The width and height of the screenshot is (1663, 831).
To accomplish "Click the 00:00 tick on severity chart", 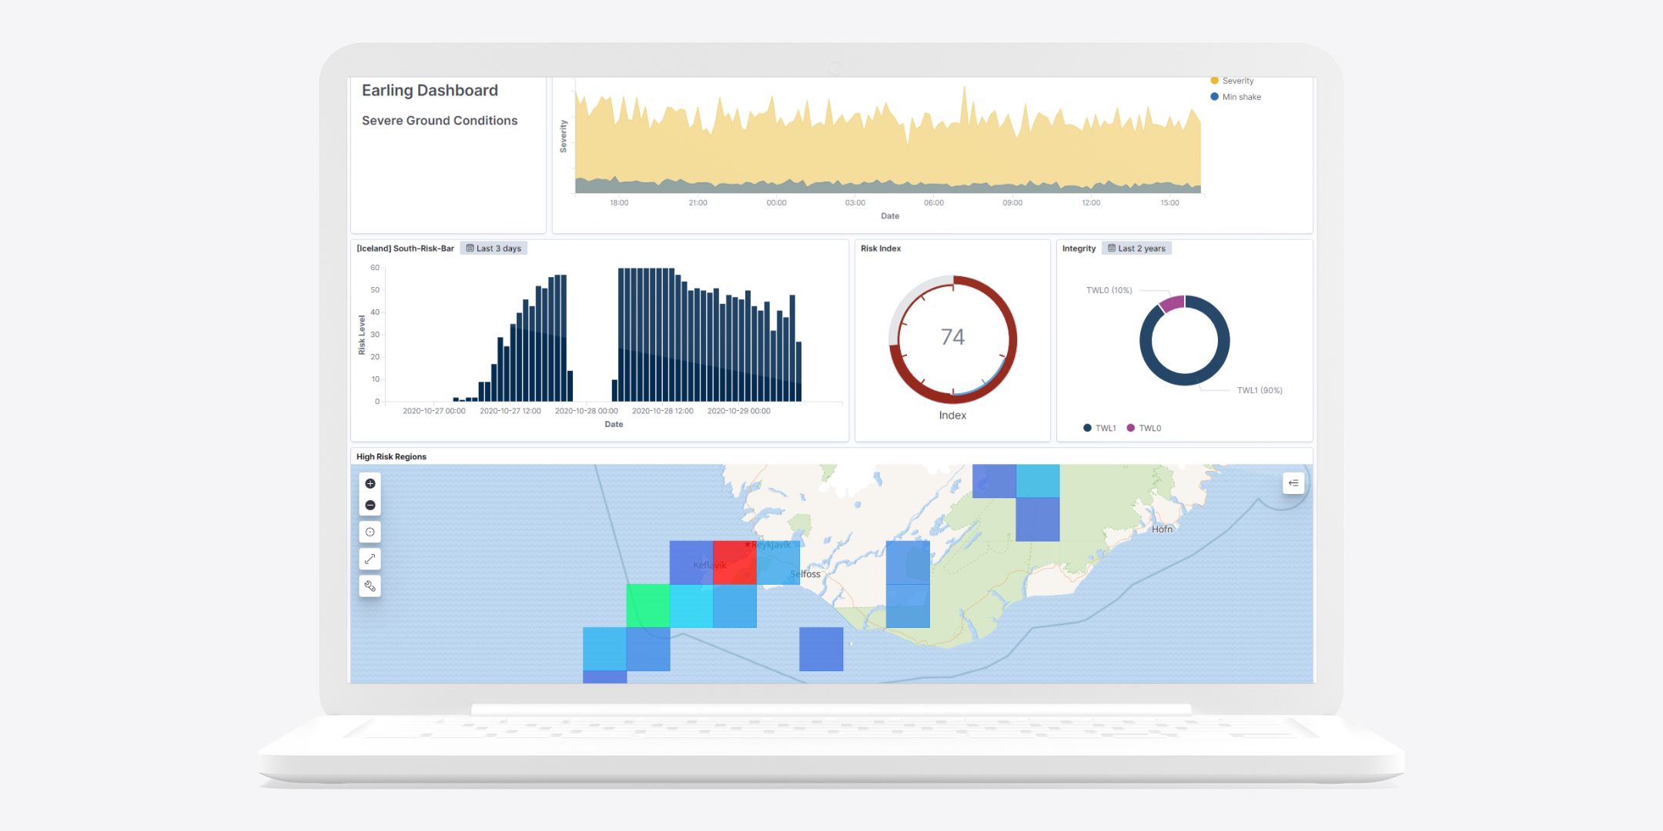I will [x=776, y=203].
